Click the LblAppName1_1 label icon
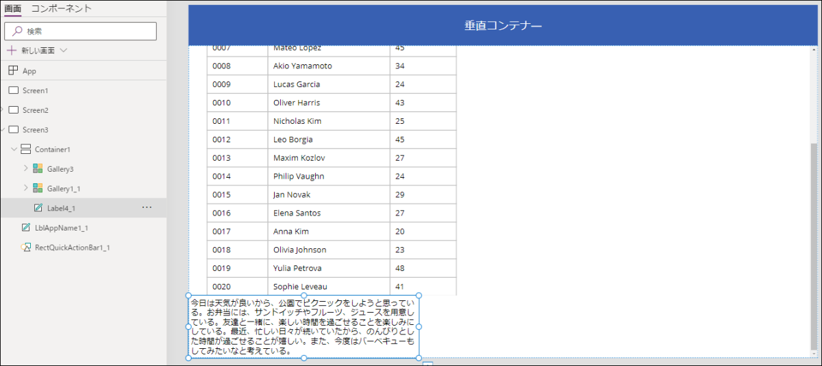Image resolution: width=822 pixels, height=366 pixels. pyautogui.click(x=25, y=228)
